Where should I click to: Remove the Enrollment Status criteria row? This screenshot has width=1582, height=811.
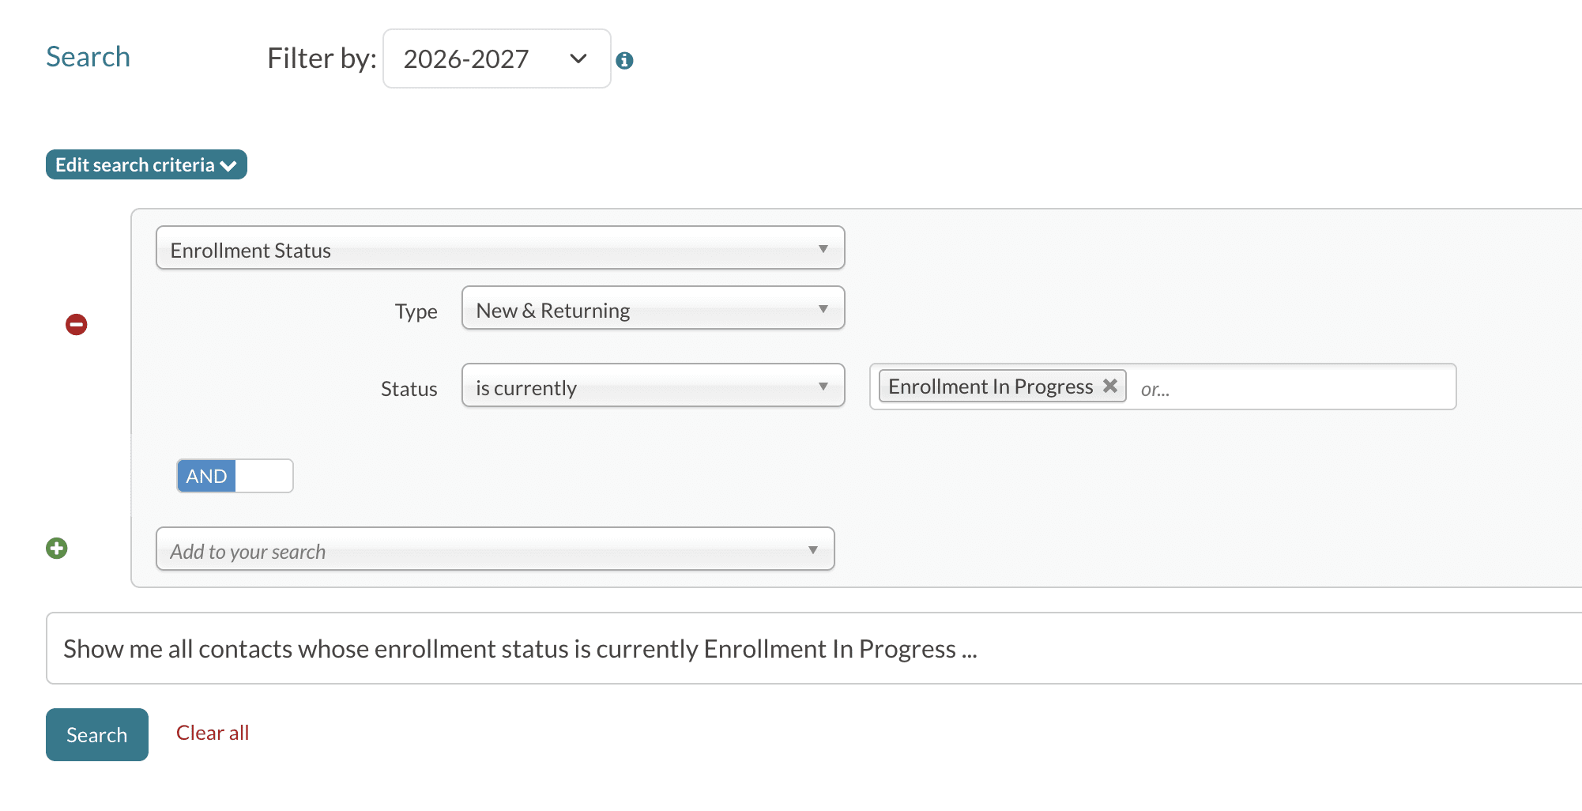pos(76,324)
